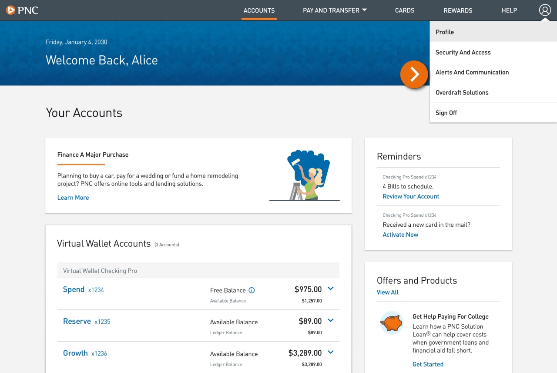Screen dimensions: 557x373
Task: Click Review Your Account reminder link
Action: (x=410, y=196)
